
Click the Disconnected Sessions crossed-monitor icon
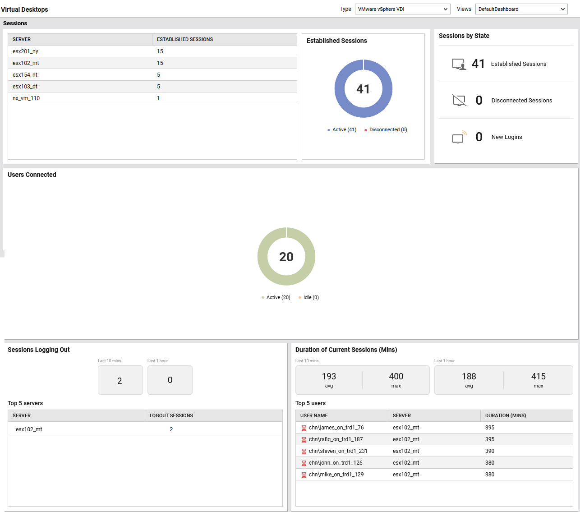point(459,100)
